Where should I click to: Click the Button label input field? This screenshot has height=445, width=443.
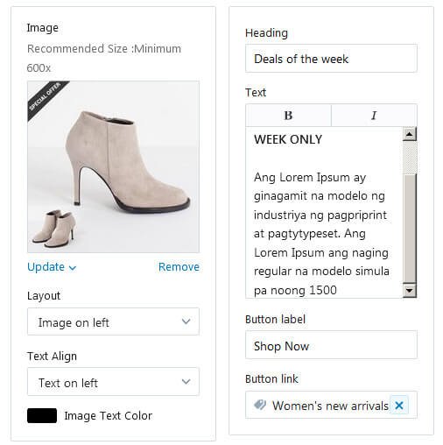tap(331, 345)
